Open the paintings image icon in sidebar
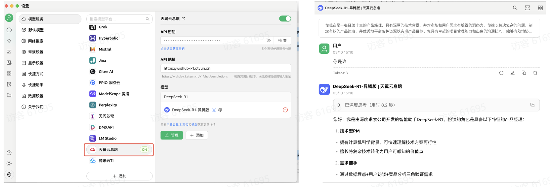The image size is (550, 187). (x=9, y=52)
